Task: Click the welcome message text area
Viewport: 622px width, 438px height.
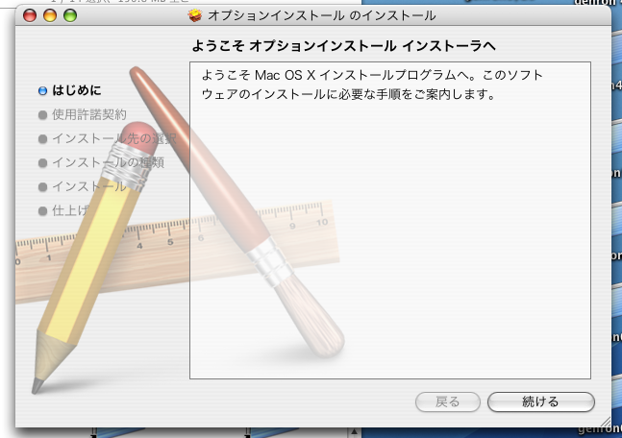Action: (390, 220)
